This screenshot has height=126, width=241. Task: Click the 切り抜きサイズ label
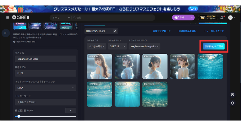114,40
